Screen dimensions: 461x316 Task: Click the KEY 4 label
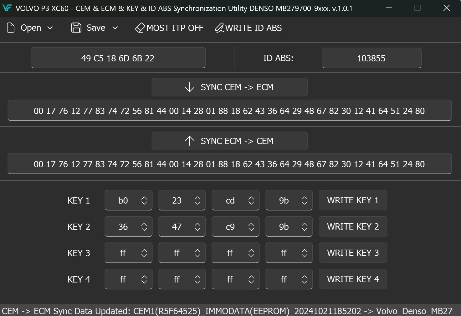(79, 279)
